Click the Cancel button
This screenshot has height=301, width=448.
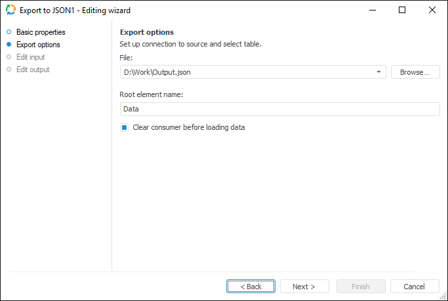coord(415,287)
